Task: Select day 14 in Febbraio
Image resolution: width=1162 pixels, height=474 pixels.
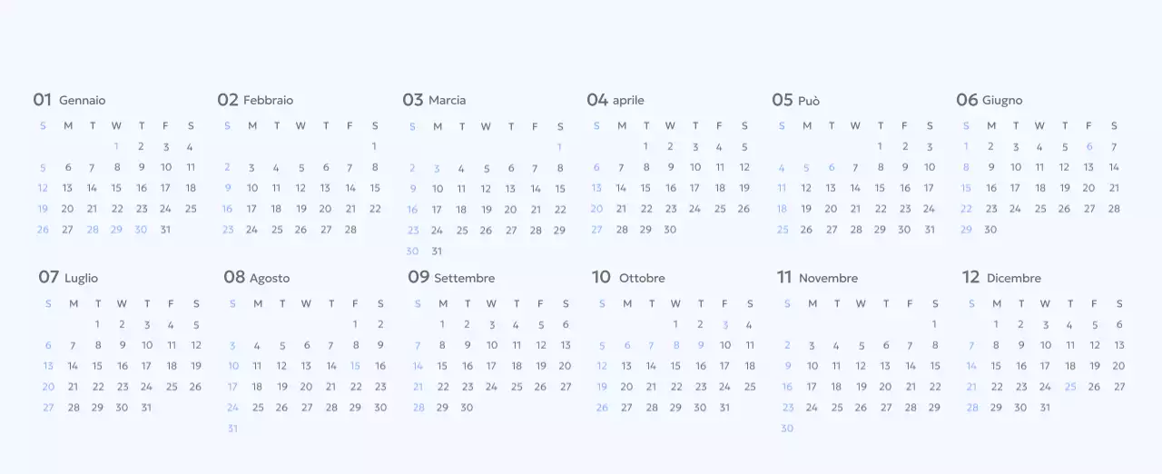Action: tap(350, 188)
